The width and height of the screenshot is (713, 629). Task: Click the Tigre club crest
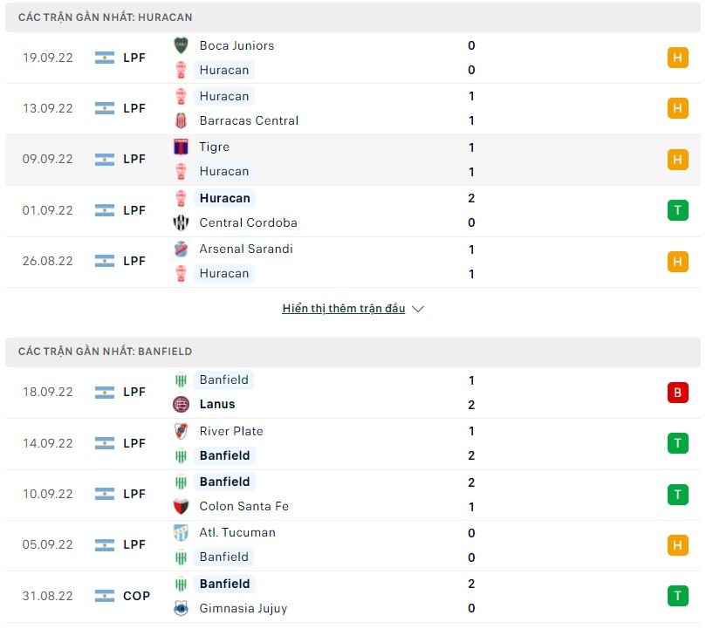tap(181, 147)
